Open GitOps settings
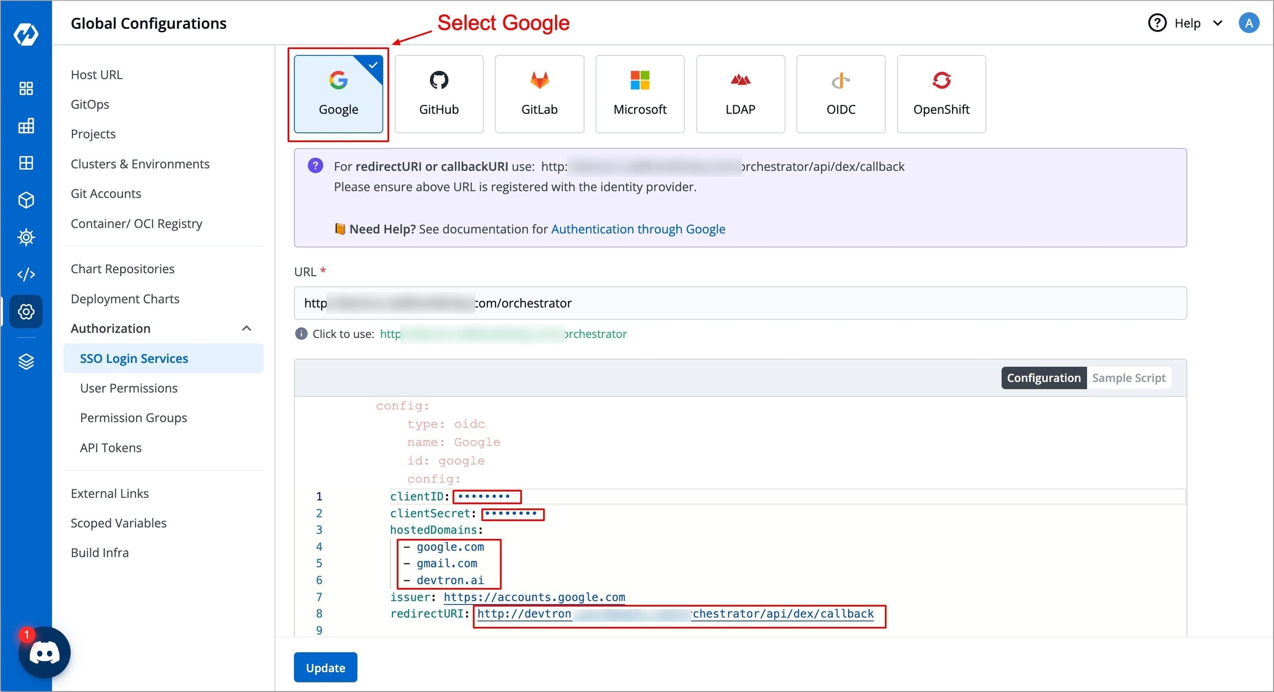Image resolution: width=1274 pixels, height=692 pixels. 90,104
